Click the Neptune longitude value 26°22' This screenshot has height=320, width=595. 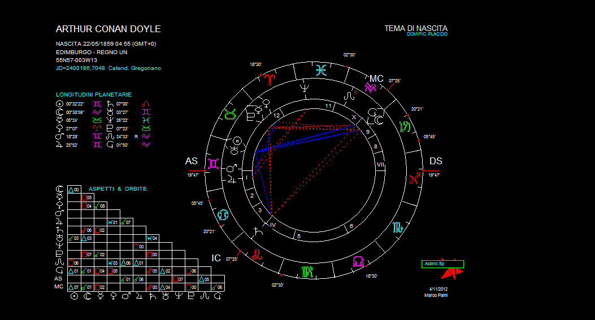pyautogui.click(x=122, y=120)
